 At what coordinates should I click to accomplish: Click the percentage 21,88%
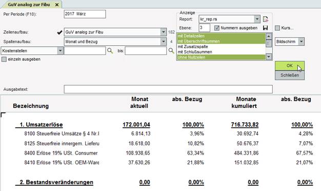pyautogui.click(x=195, y=163)
